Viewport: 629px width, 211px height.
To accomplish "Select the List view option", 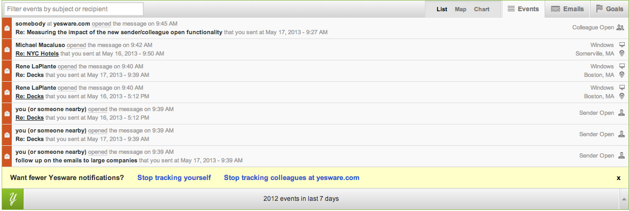I will [441, 9].
